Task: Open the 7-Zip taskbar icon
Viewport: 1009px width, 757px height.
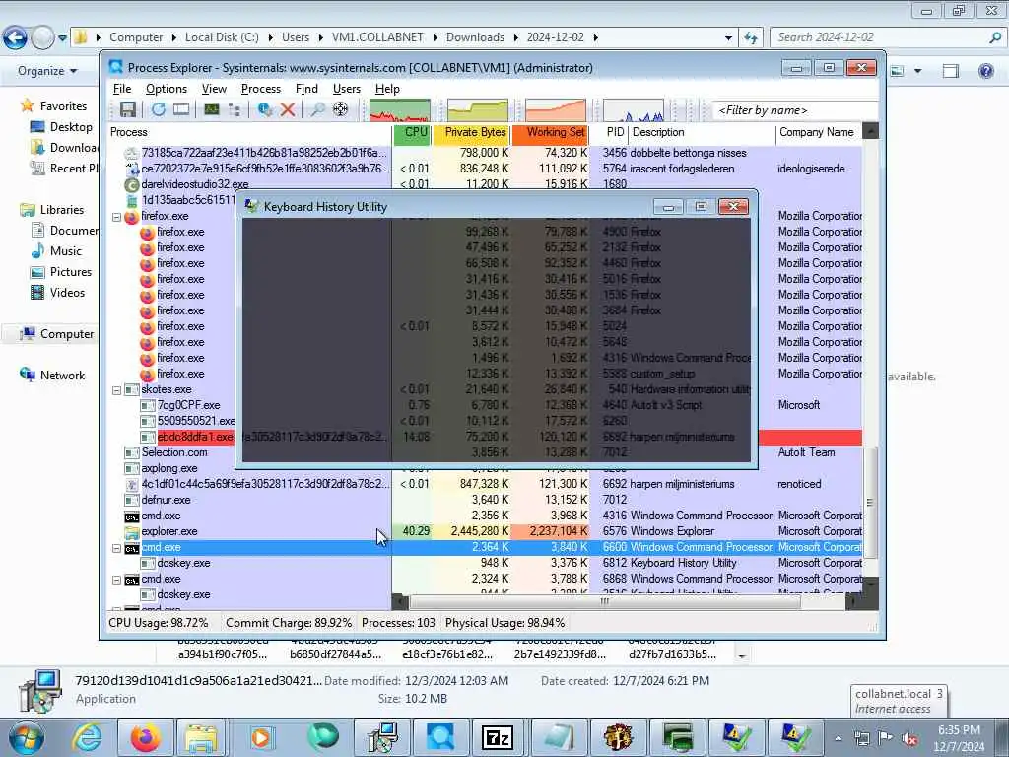Action: point(497,737)
